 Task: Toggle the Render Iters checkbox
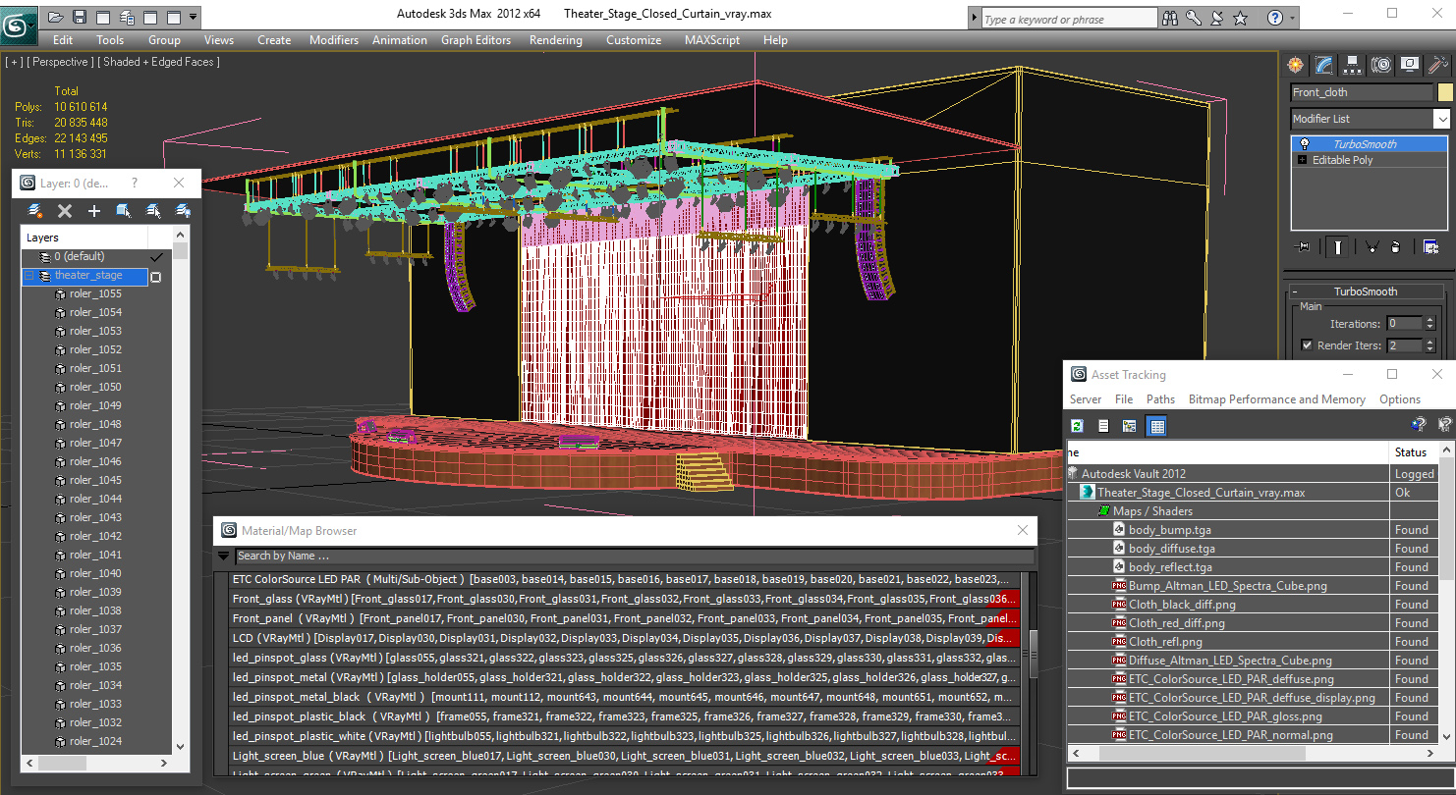tap(1307, 345)
